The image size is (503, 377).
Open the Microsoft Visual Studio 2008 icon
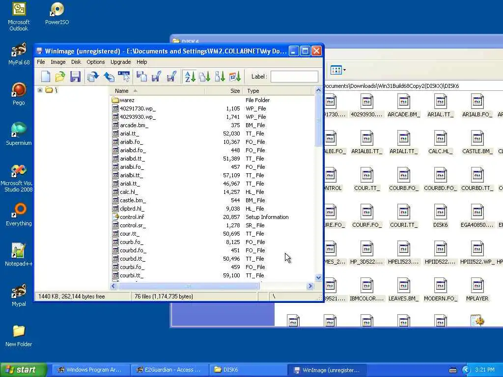point(18,178)
